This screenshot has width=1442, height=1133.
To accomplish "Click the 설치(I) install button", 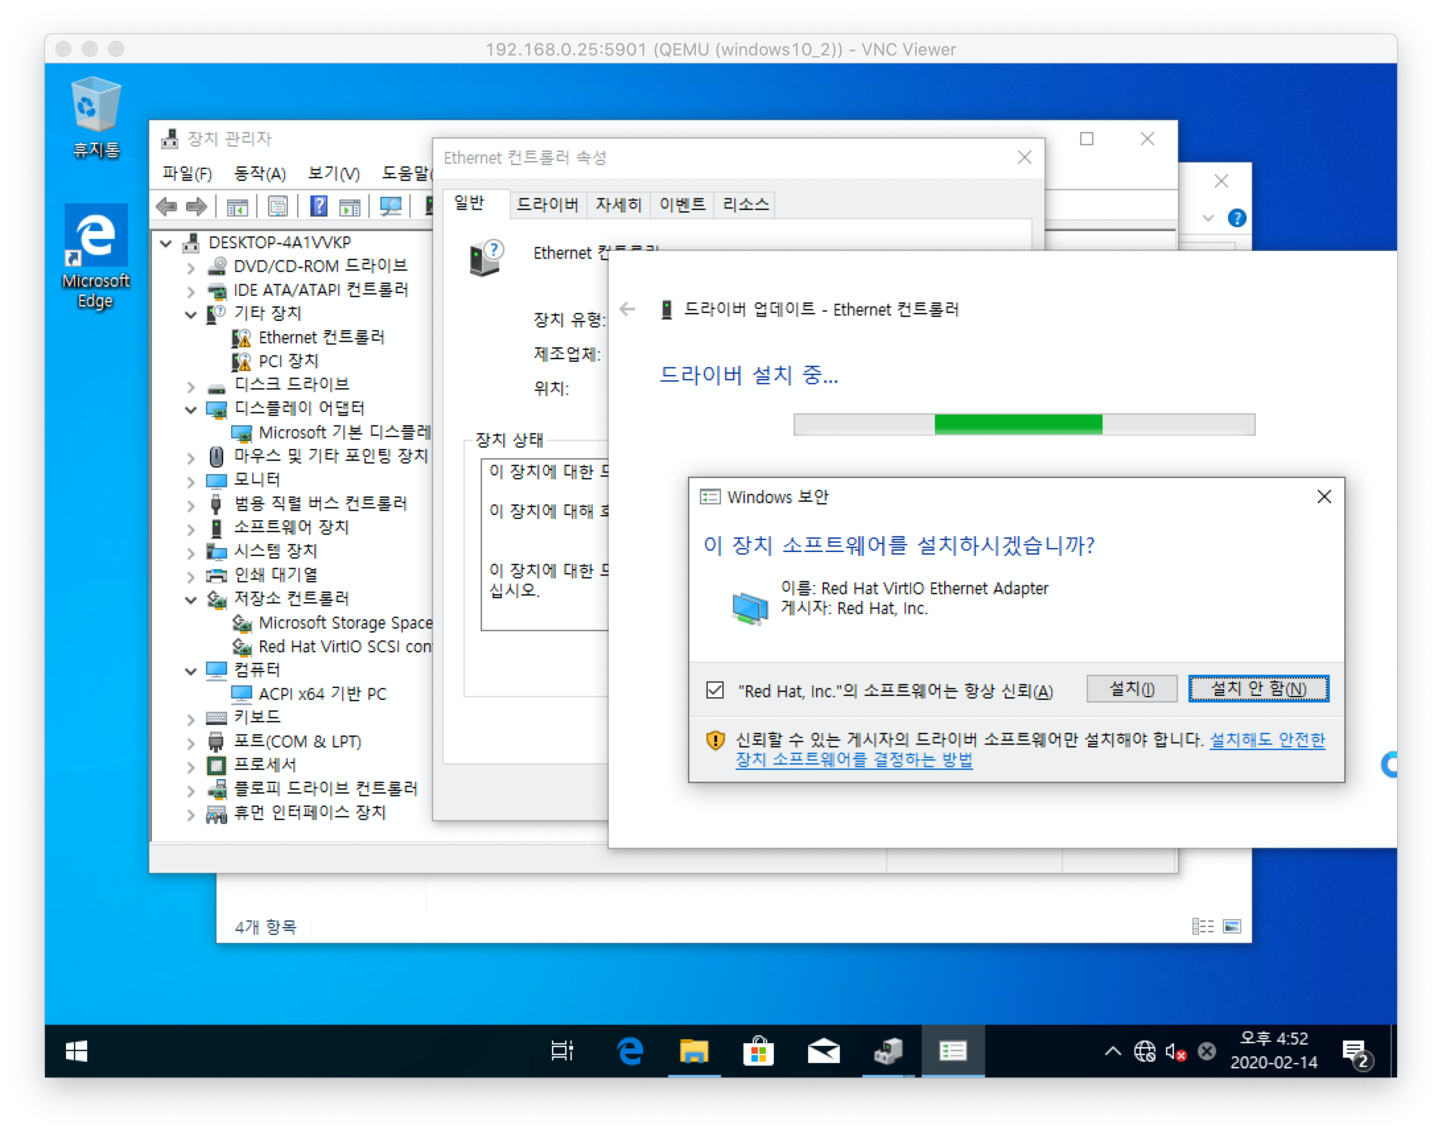I will click(x=1132, y=689).
